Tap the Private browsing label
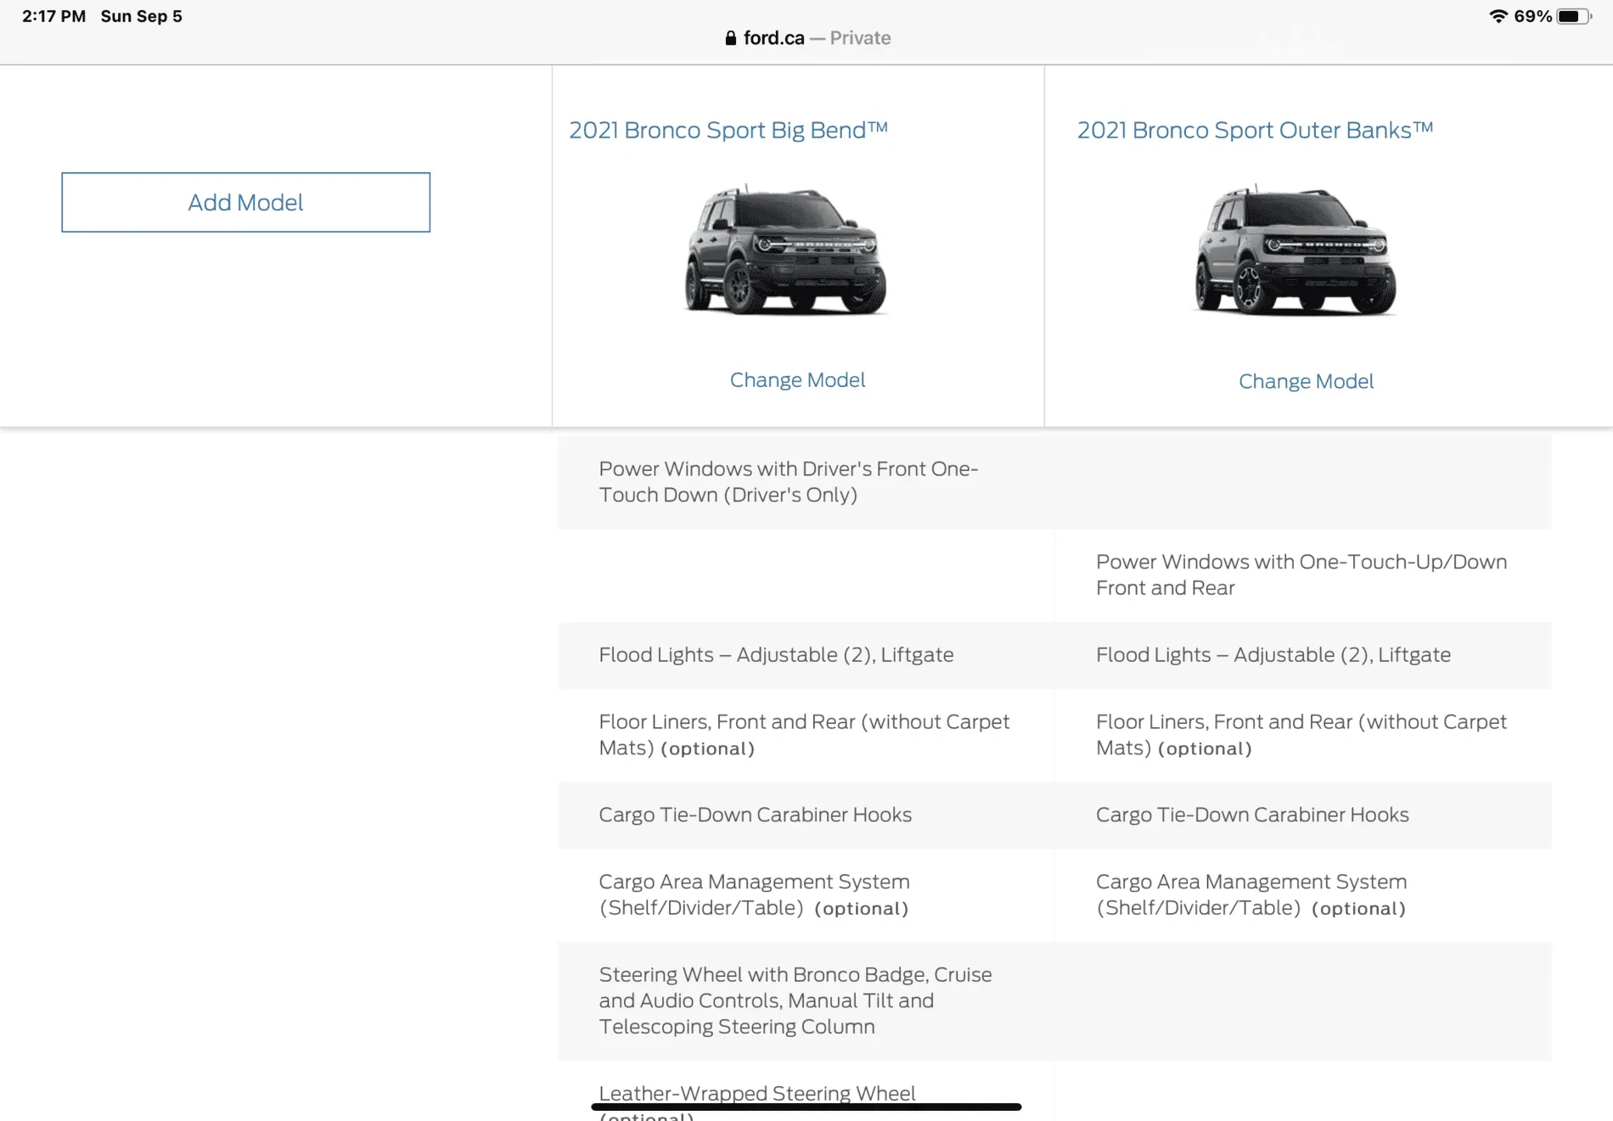The image size is (1613, 1121). click(860, 38)
